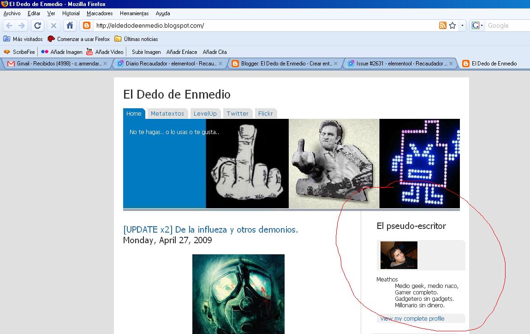Open the Archivo menu
This screenshot has width=530, height=334.
pos(12,13)
